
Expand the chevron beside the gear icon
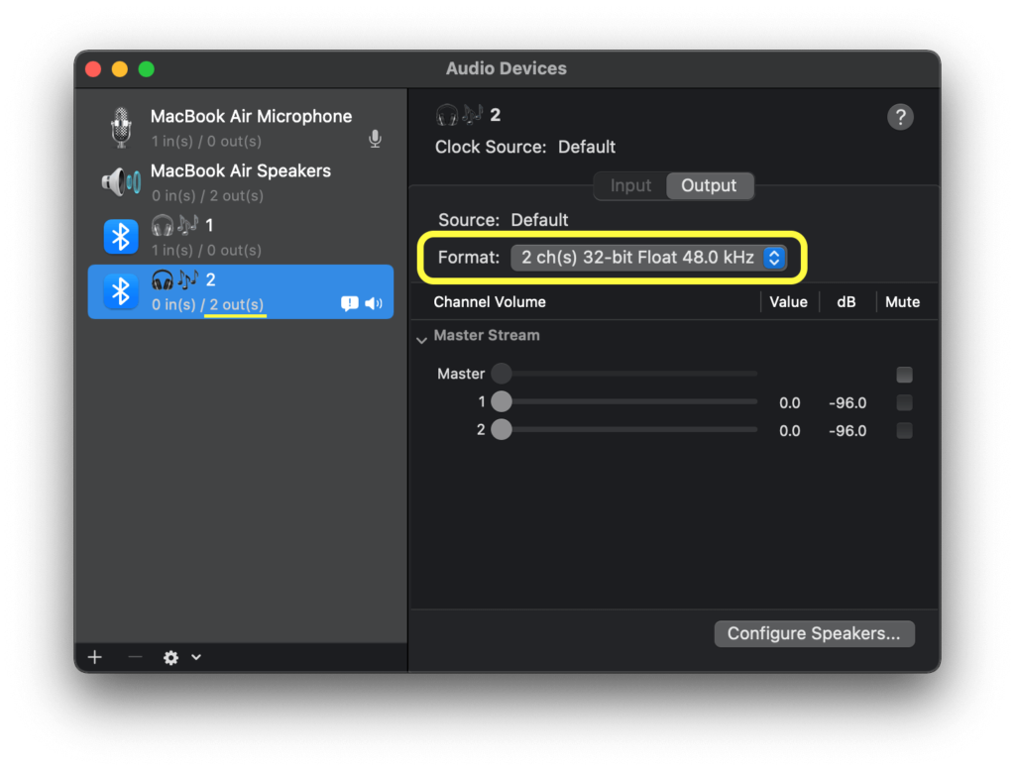coord(196,657)
